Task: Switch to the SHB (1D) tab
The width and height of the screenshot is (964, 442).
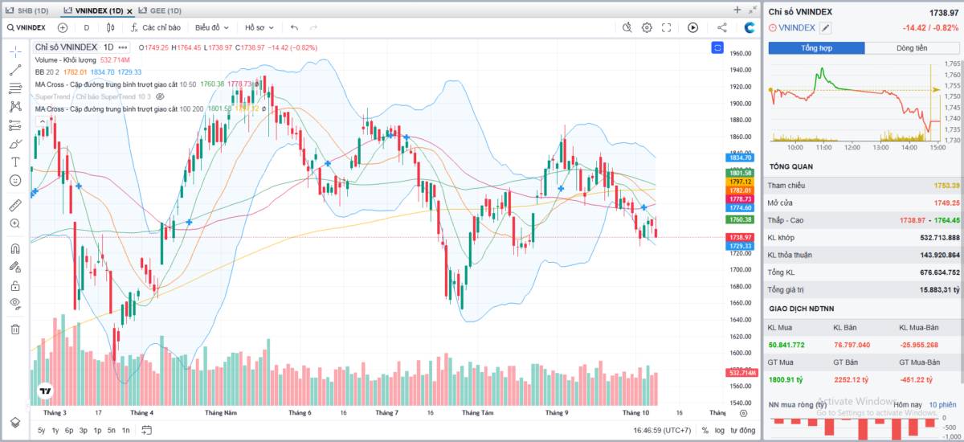Action: pyautogui.click(x=28, y=10)
